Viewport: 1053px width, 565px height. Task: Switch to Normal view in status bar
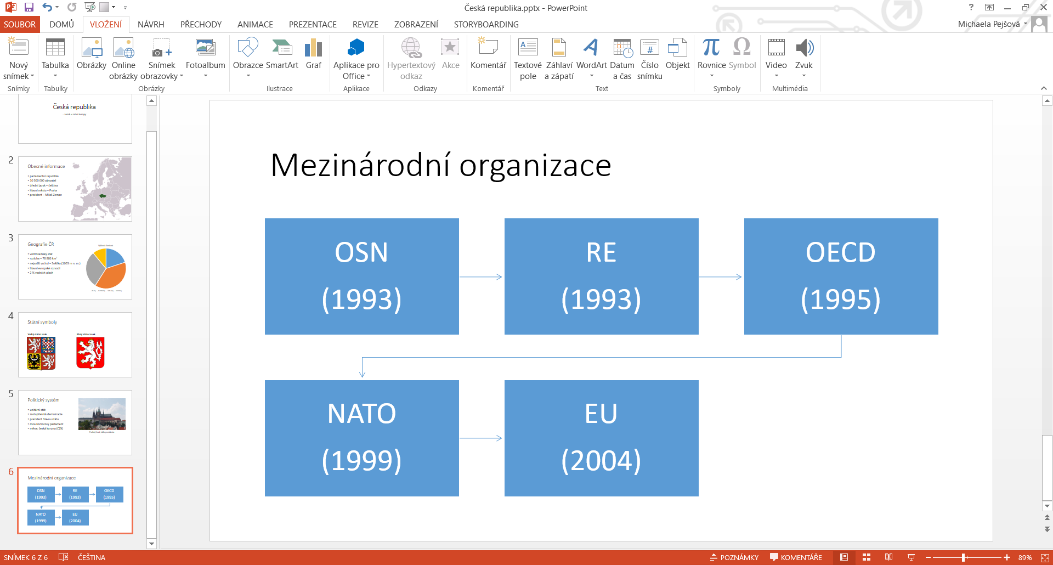(x=844, y=557)
